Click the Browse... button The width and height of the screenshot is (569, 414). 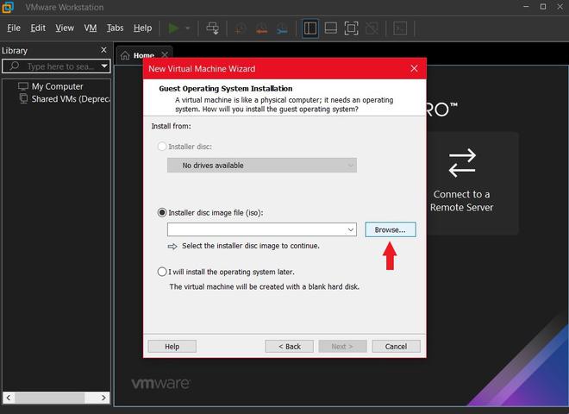tap(391, 229)
